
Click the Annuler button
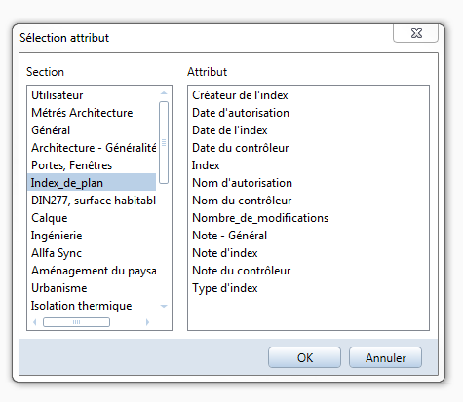point(385,357)
